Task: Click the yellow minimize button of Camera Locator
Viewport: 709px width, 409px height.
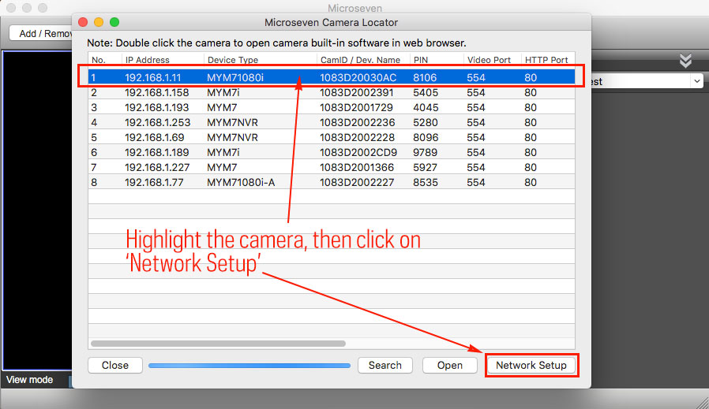Action: (x=99, y=22)
